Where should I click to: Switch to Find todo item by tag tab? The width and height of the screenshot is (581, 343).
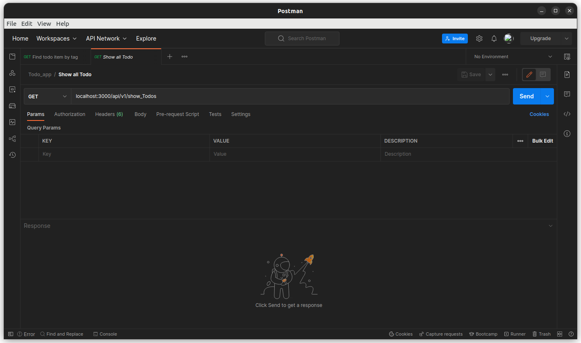point(55,57)
